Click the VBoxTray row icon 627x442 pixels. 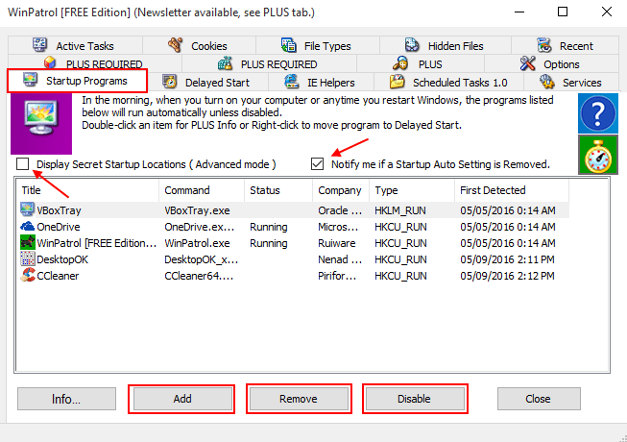[x=28, y=209]
